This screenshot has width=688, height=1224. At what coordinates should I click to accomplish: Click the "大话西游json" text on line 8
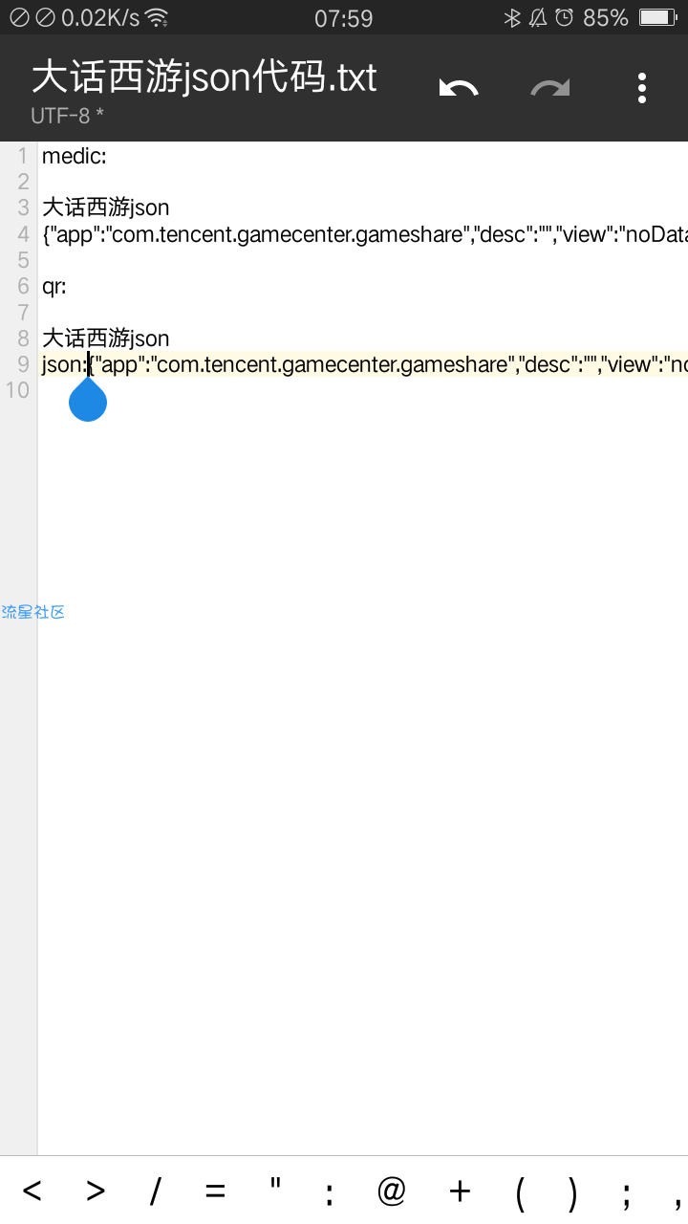pyautogui.click(x=105, y=338)
